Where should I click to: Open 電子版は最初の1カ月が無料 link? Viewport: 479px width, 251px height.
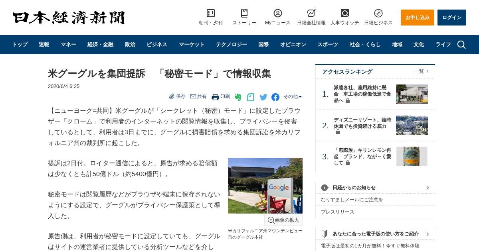(370, 246)
